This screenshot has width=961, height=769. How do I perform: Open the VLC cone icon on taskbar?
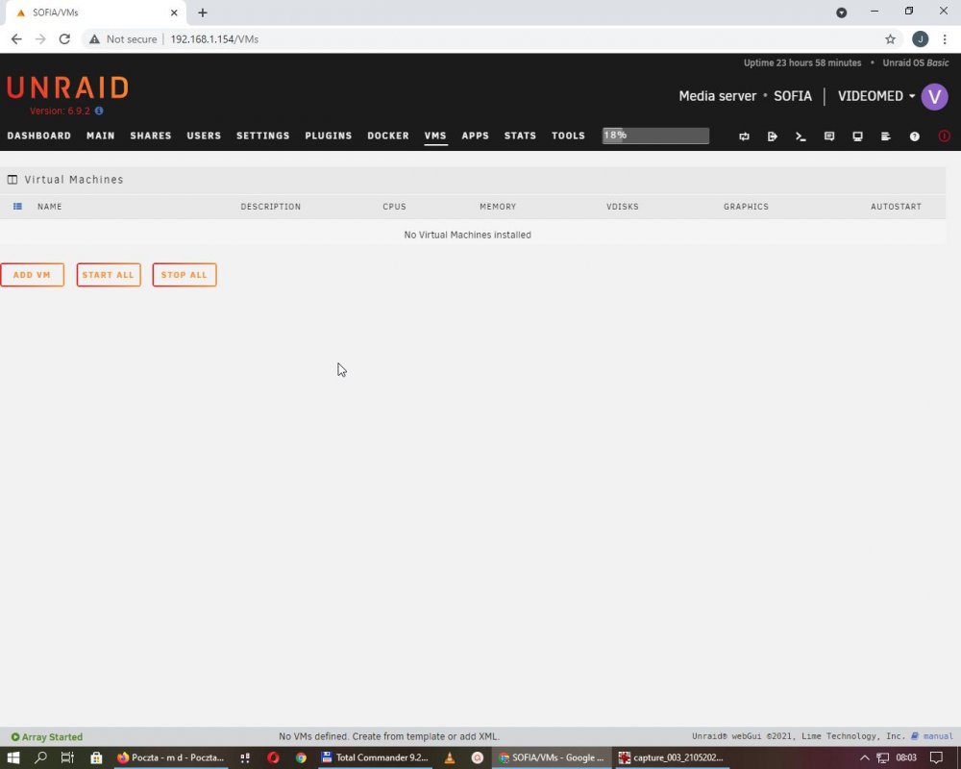coord(449,757)
